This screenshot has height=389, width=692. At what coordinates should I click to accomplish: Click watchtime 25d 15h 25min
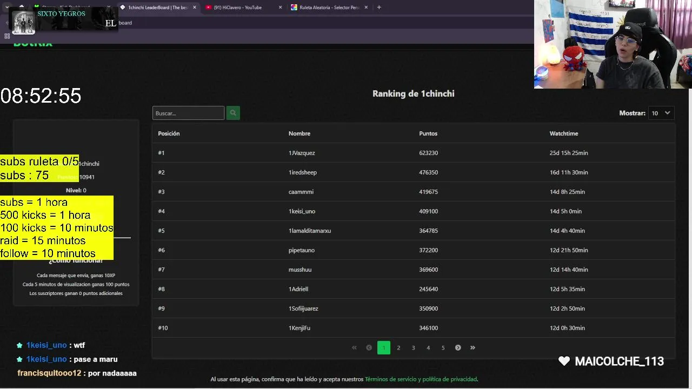tap(569, 153)
